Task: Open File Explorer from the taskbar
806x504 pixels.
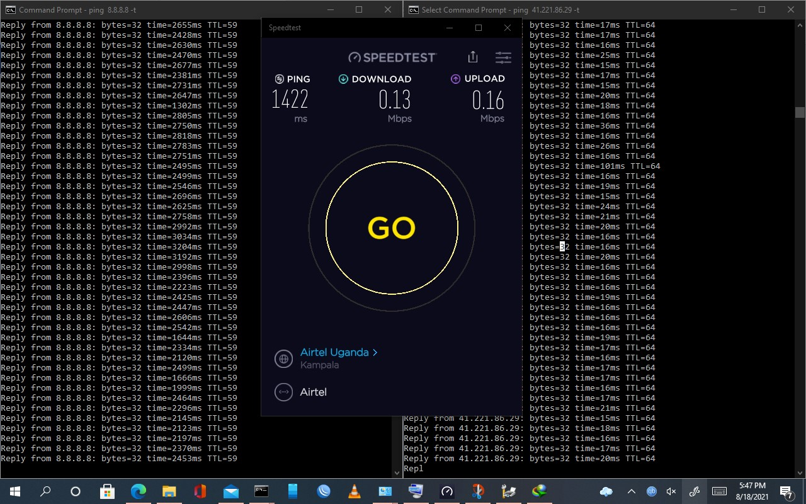Action: 169,491
